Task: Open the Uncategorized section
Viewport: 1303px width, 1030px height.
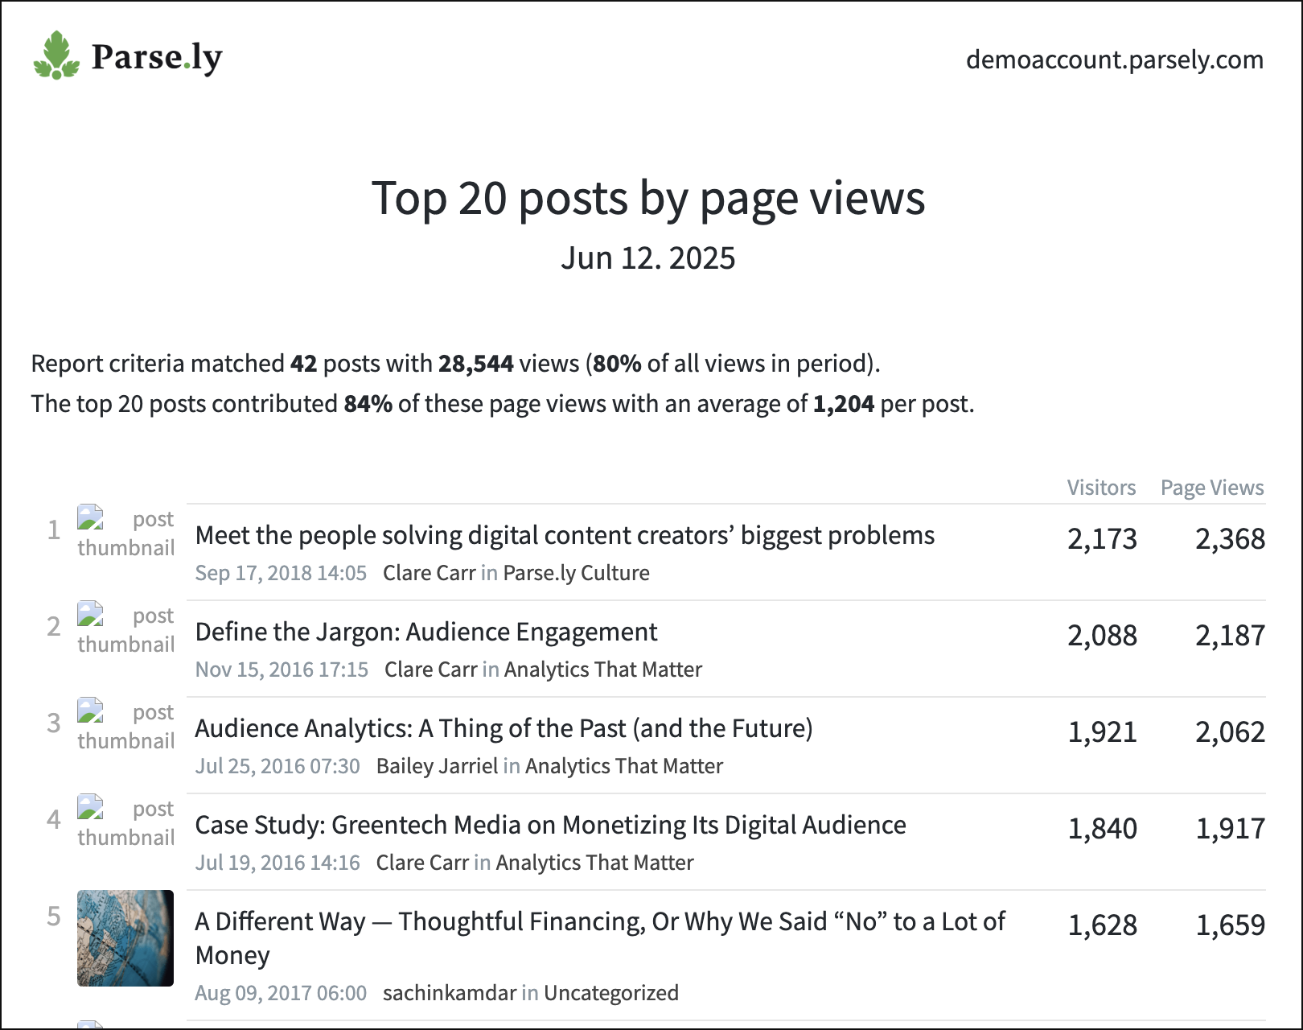Action: pos(611,993)
